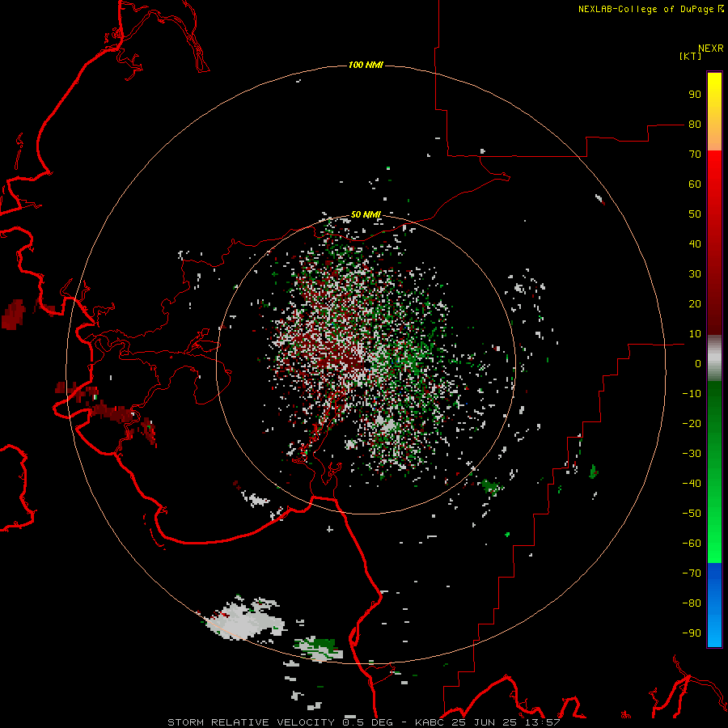Click the -20 value on the velocity scale
This screenshot has height=728, width=728.
coord(692,424)
